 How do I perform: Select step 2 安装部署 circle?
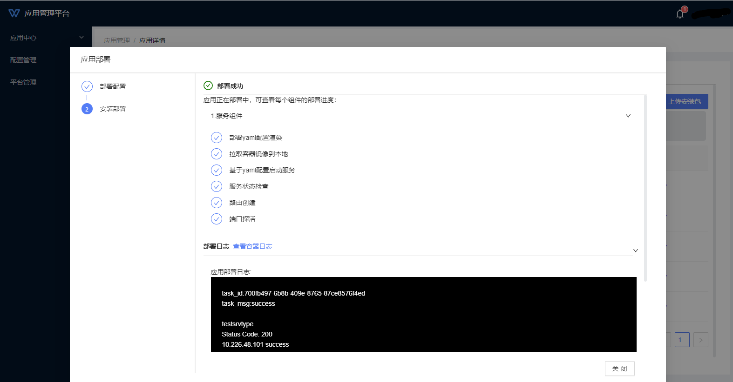(87, 109)
